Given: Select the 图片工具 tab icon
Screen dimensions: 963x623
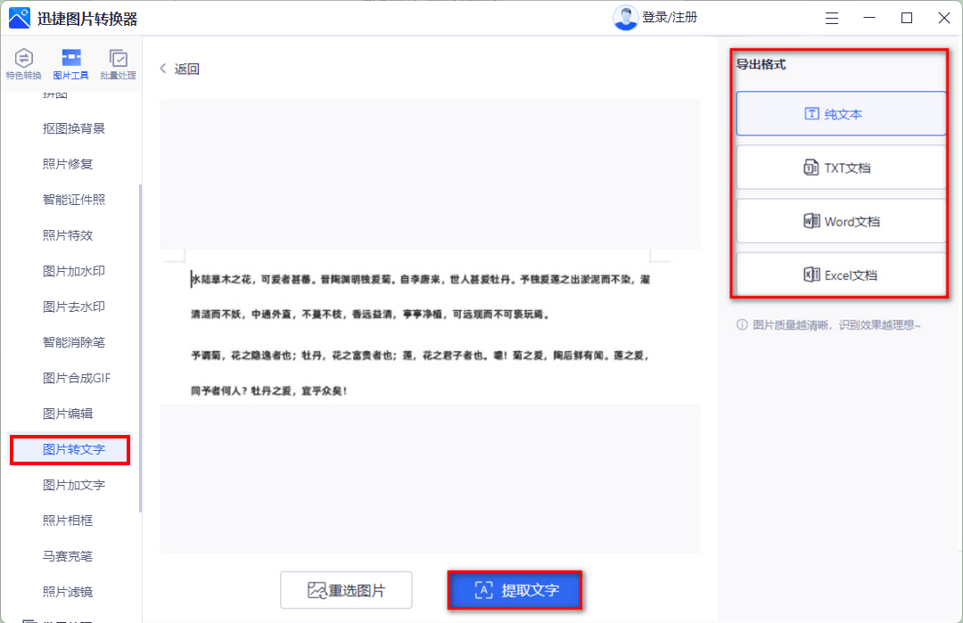Looking at the screenshot, I should [71, 59].
